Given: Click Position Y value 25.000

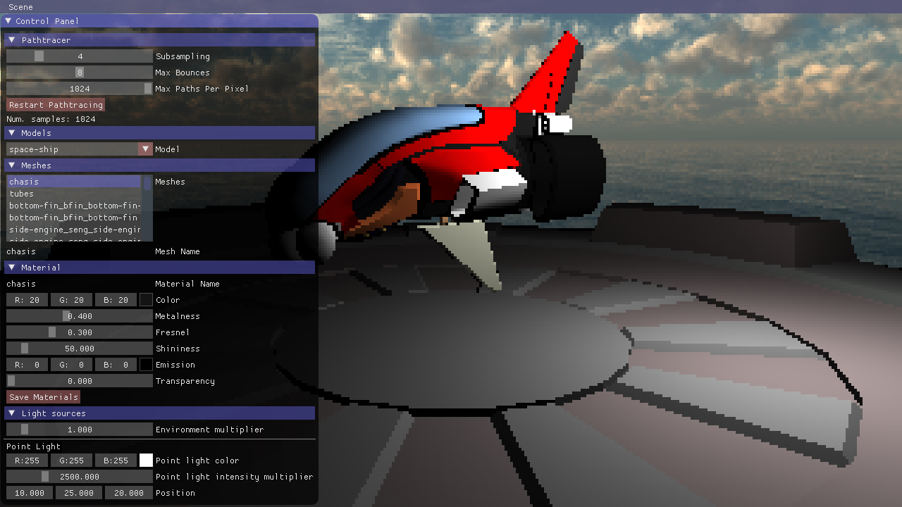Looking at the screenshot, I should tap(79, 493).
